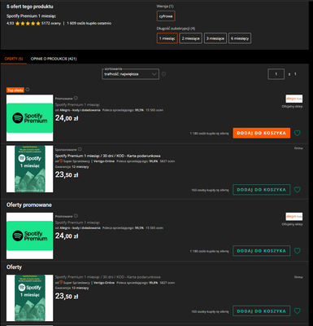
Task: Click '1 180 osób kupiło tę ofertę' in the top offer
Action: 209,134
